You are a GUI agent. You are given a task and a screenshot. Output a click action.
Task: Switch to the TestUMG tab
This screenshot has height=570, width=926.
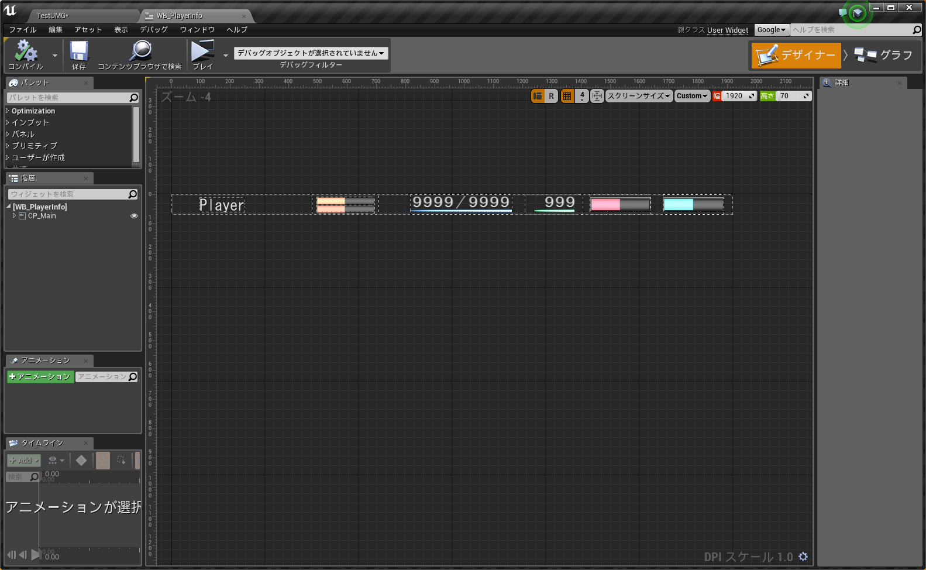(x=53, y=16)
